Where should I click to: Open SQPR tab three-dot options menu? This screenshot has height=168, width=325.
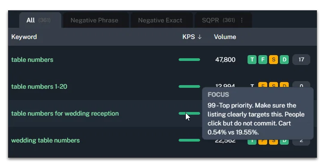[x=242, y=20]
